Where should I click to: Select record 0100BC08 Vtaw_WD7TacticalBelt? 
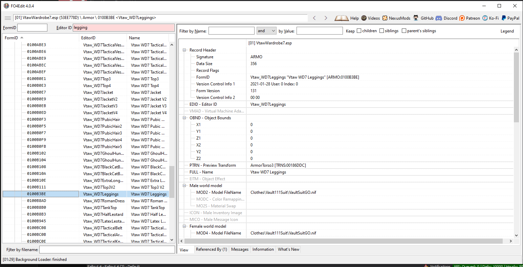pos(86,228)
